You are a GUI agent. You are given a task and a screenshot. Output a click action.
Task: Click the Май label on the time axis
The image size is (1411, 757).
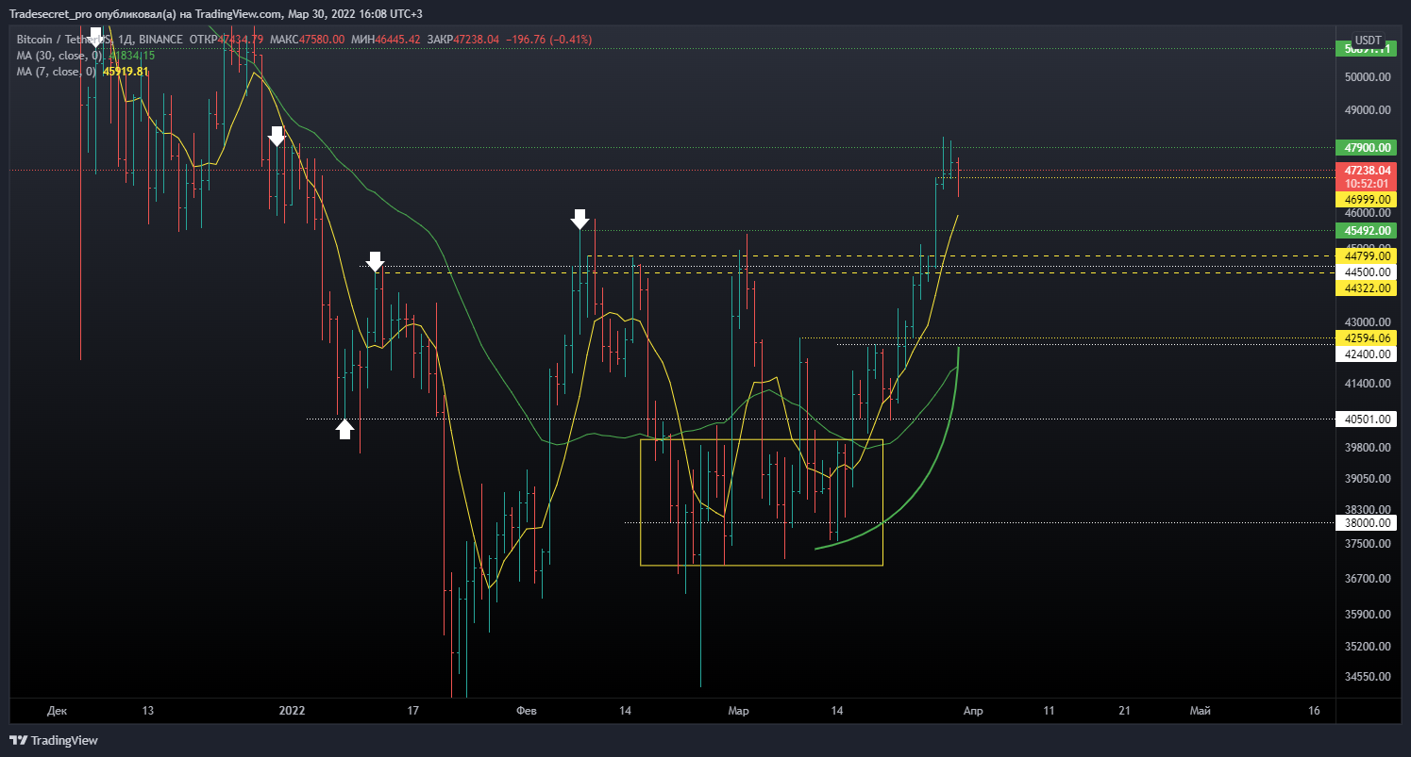click(x=1201, y=711)
